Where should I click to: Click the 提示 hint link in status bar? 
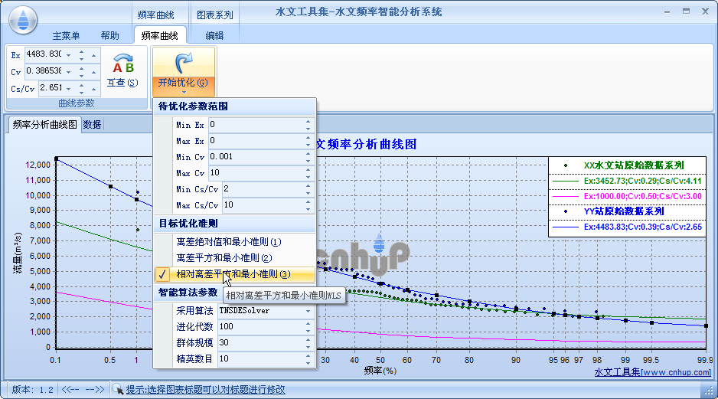pos(205,389)
